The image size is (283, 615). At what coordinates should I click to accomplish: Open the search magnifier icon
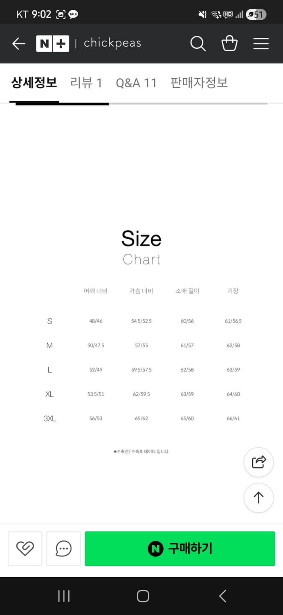pyautogui.click(x=198, y=43)
